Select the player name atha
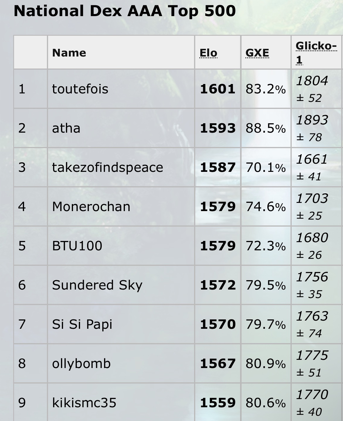Screen dimensions: 343x421 coord(66,128)
